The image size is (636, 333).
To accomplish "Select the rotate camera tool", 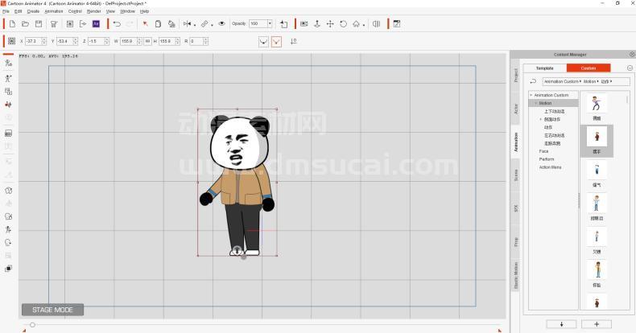I will 344,24.
